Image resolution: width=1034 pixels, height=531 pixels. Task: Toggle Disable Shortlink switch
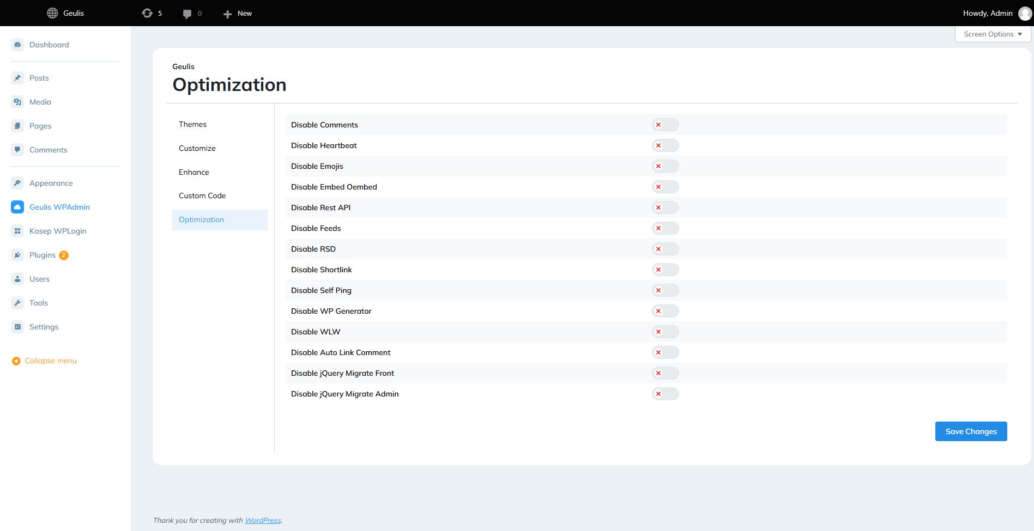(665, 270)
